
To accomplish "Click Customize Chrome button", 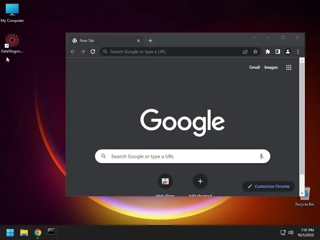I will [268, 186].
